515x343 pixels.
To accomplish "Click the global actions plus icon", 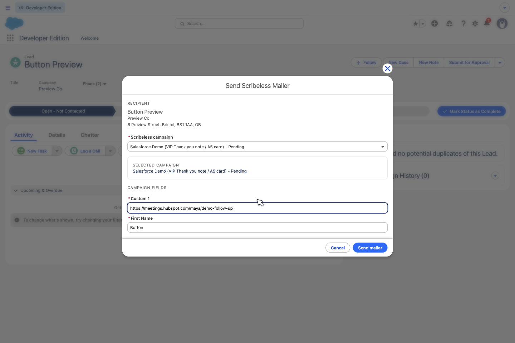I will [x=435, y=23].
